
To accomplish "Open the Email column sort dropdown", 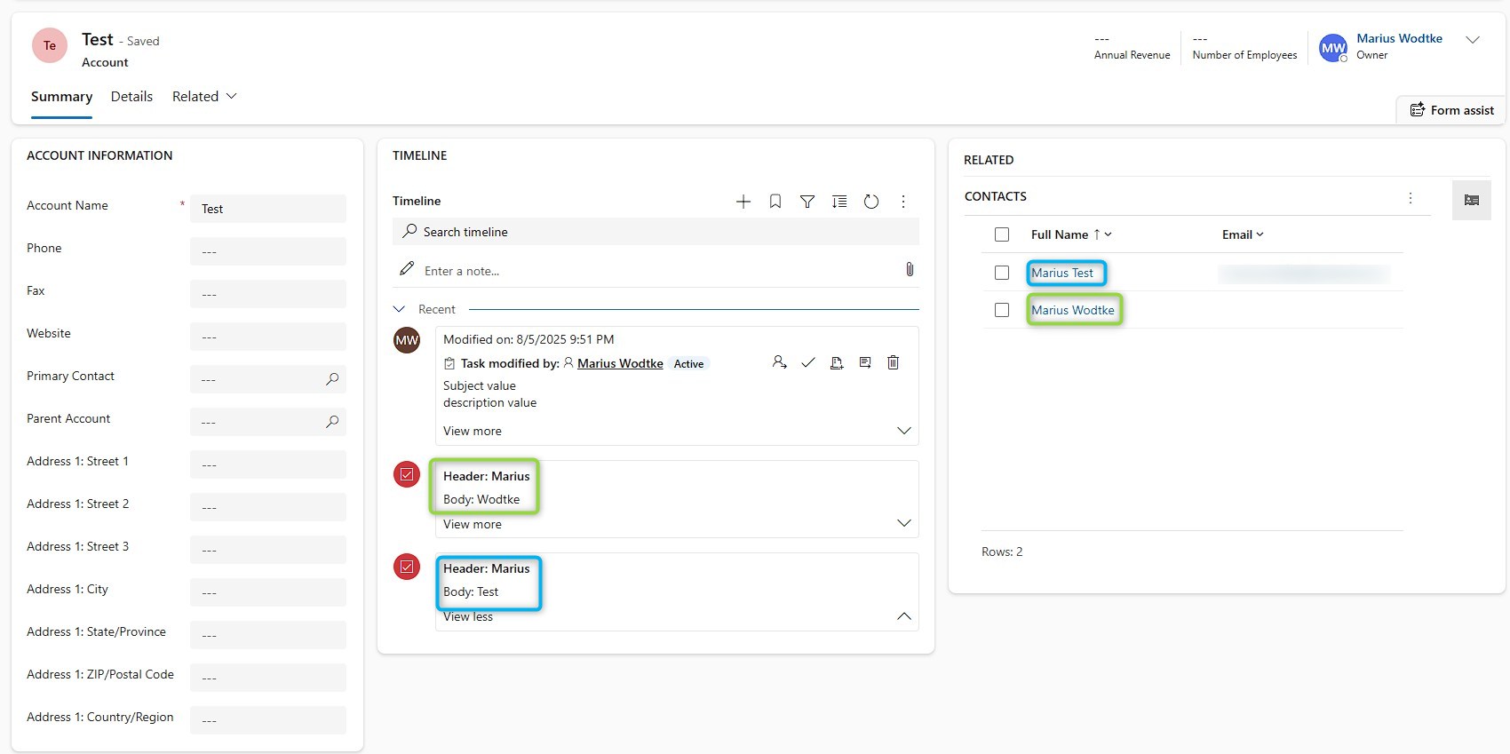I will (x=1243, y=234).
